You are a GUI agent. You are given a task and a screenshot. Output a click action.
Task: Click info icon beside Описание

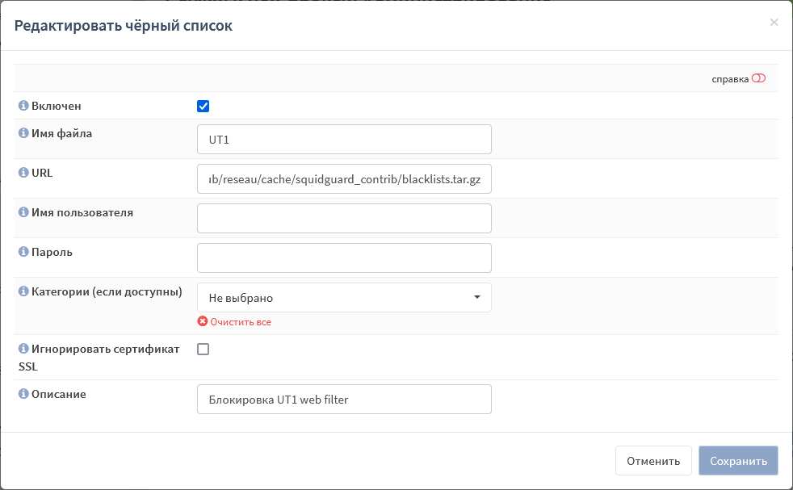[x=23, y=394]
